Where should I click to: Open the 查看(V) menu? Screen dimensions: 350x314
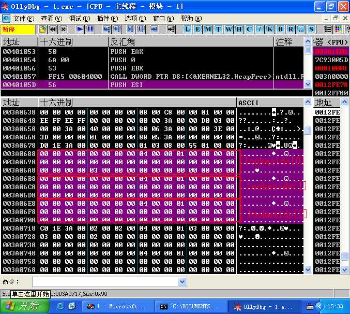52,18
